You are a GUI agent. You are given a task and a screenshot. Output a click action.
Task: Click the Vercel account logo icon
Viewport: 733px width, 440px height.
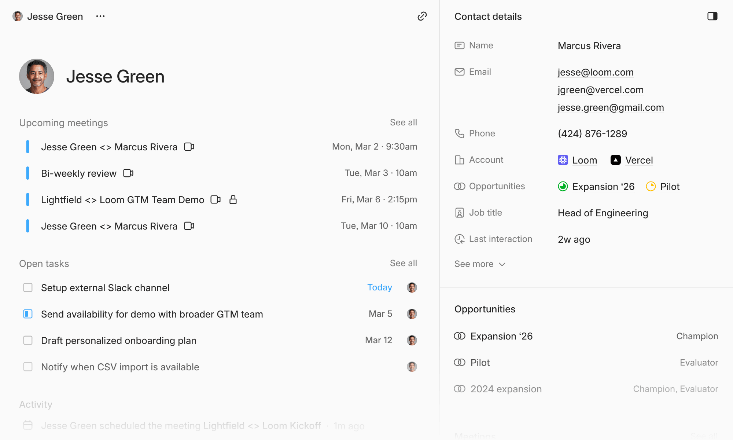click(x=615, y=160)
